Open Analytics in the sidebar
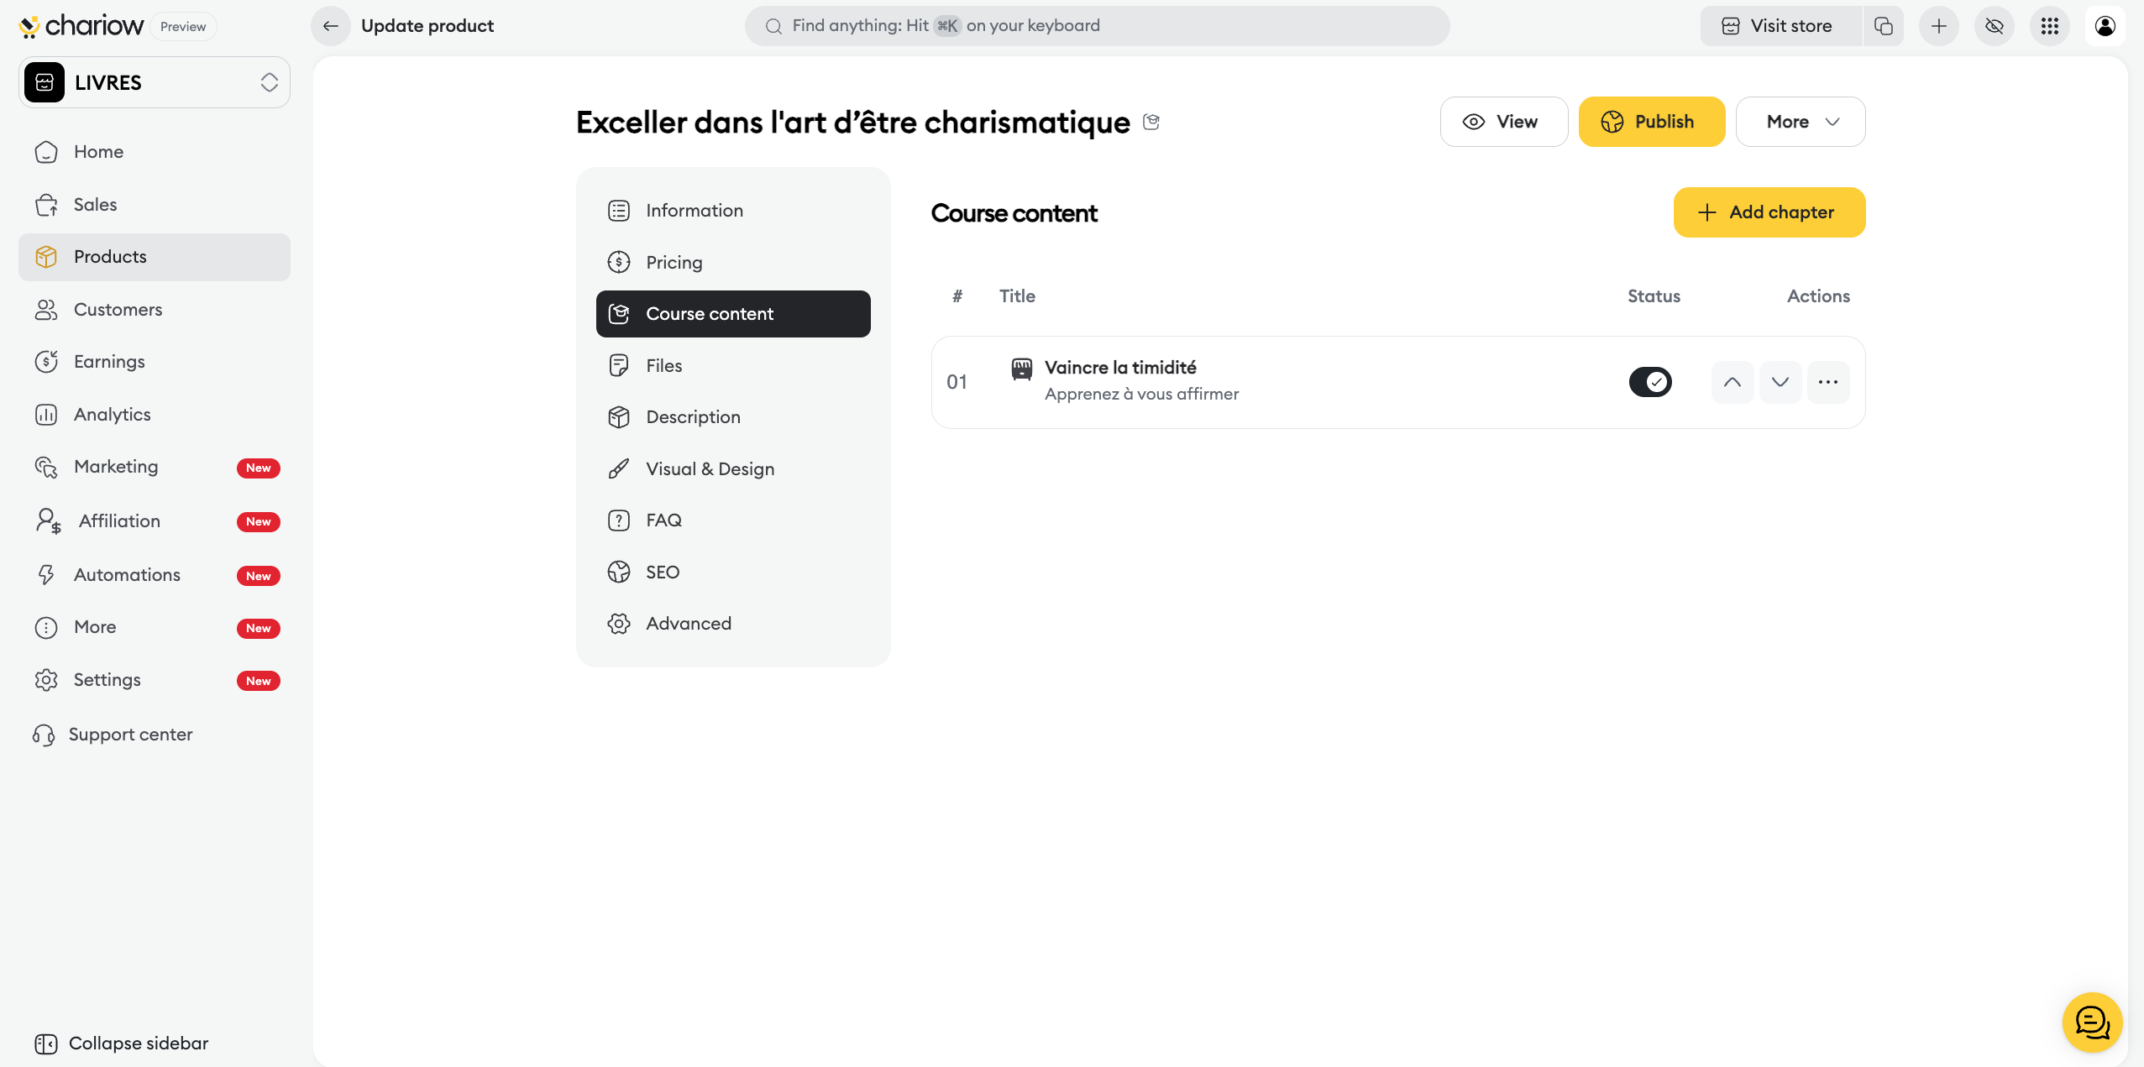2144x1067 pixels. coord(112,414)
